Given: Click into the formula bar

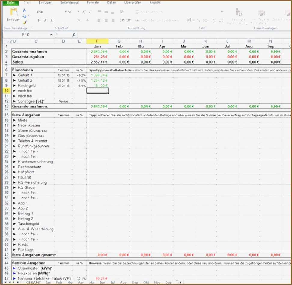Looking at the screenshot, I should pyautogui.click(x=184, y=35).
